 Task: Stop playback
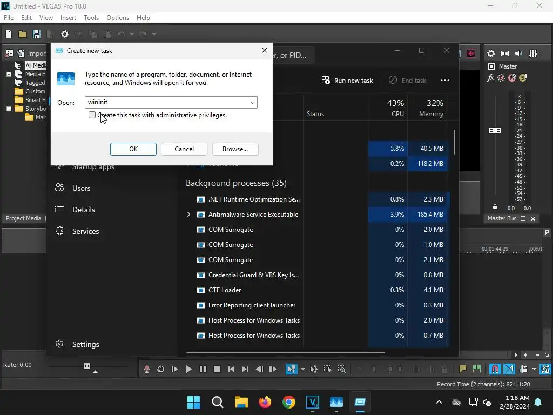pos(217,369)
